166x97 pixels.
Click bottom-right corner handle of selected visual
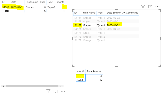click(160, 66)
